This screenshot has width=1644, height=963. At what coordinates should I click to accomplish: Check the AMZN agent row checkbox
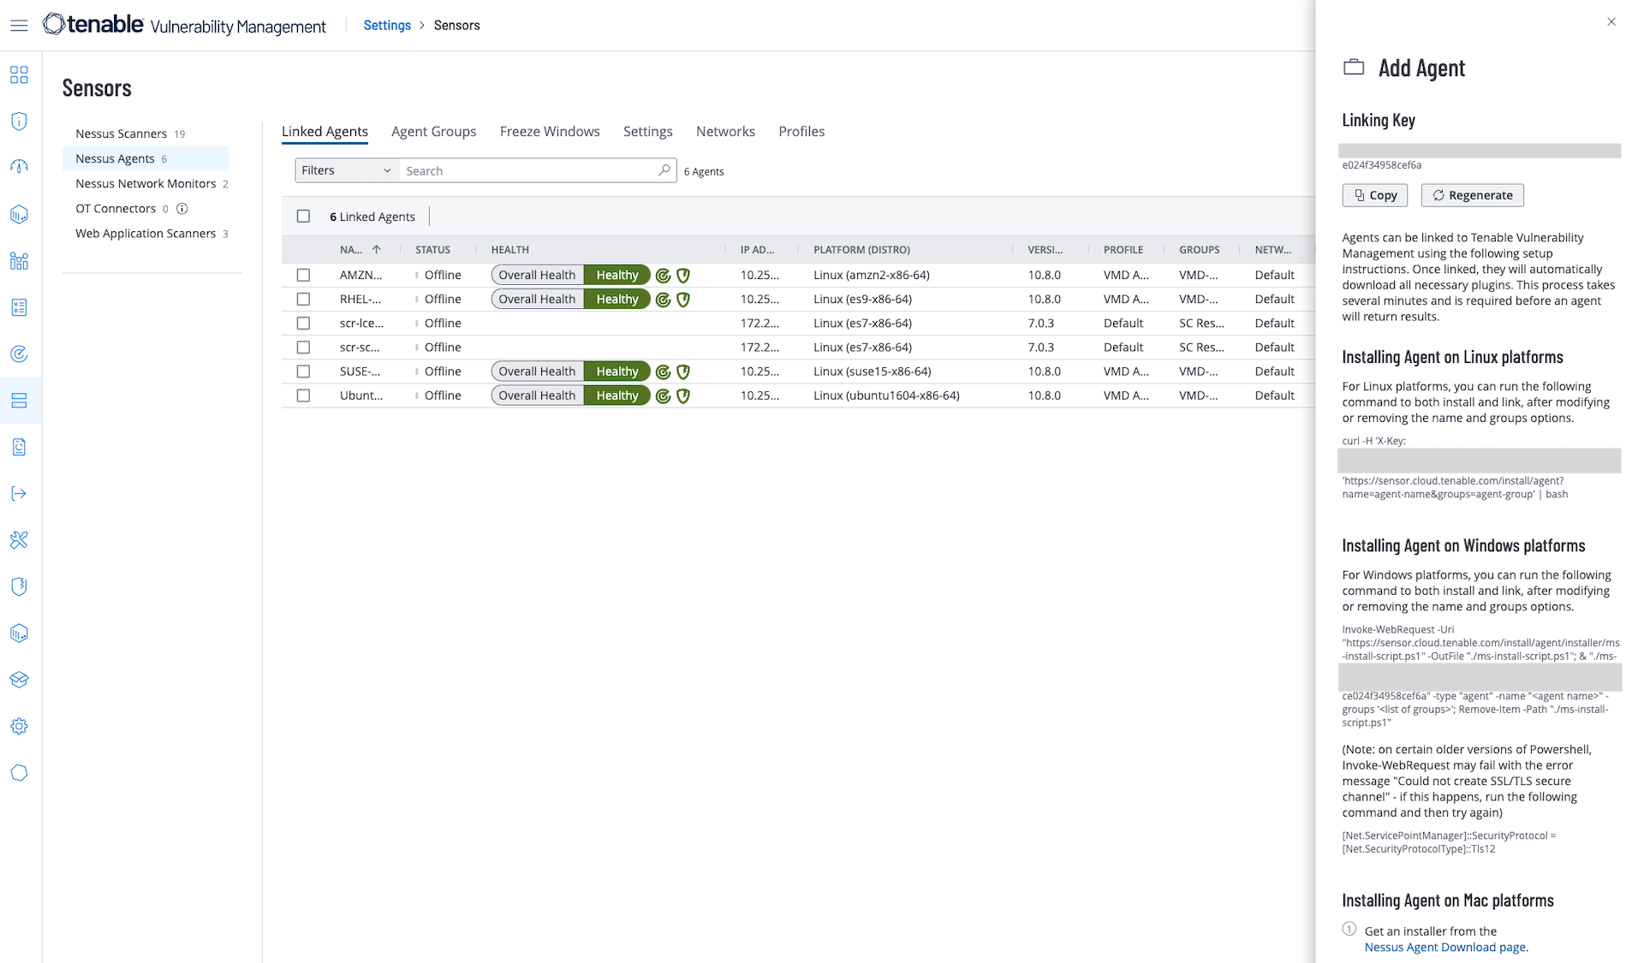(x=303, y=275)
